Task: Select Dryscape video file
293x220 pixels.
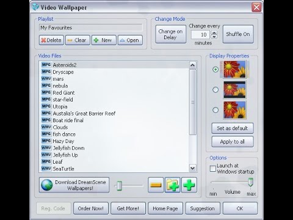Action: pyautogui.click(x=114, y=72)
